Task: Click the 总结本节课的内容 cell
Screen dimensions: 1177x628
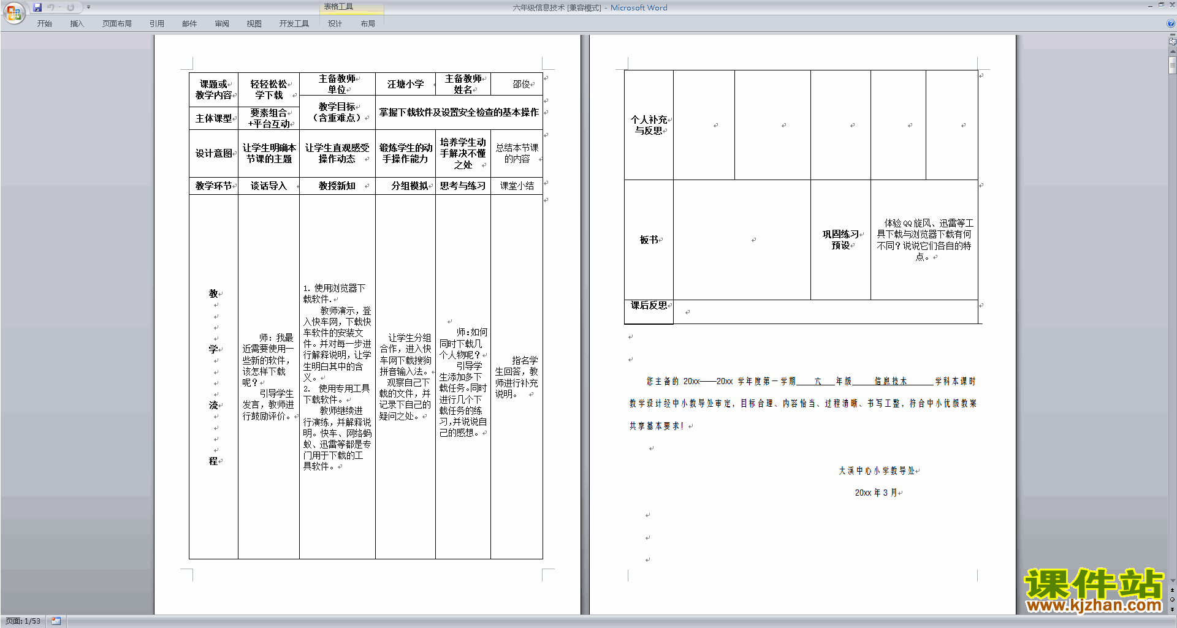Action: pyautogui.click(x=517, y=153)
